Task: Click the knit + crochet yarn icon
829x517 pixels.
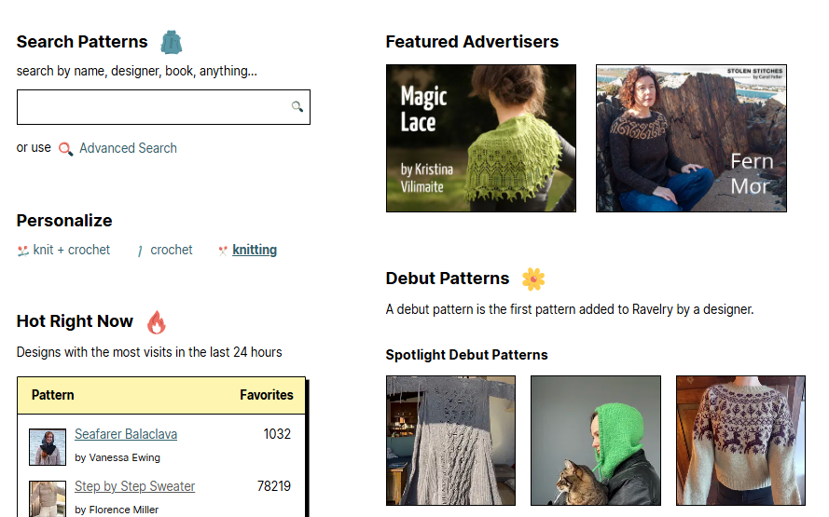Action: (23, 251)
